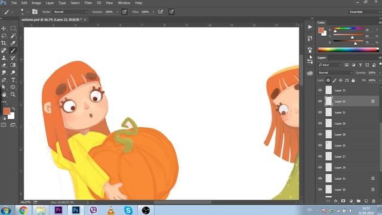Open the Brush Preset picker
The image size is (382, 215).
(22, 12)
